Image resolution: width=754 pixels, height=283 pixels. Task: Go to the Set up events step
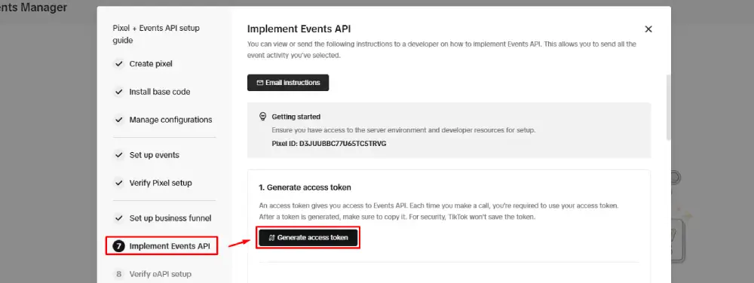pyautogui.click(x=155, y=155)
